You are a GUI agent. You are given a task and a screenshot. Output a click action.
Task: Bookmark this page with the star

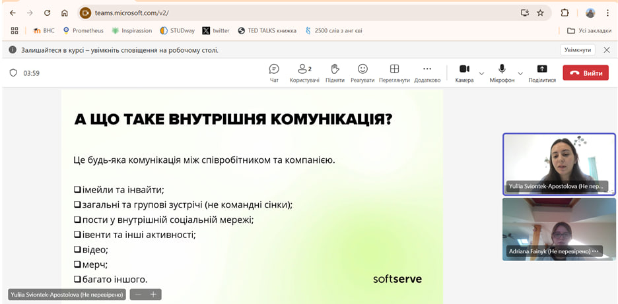[x=540, y=13]
